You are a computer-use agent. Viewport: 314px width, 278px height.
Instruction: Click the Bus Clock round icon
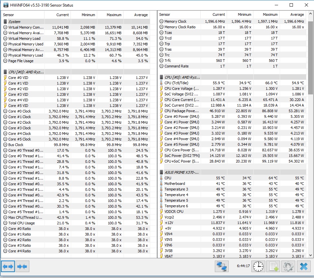click(x=5, y=145)
